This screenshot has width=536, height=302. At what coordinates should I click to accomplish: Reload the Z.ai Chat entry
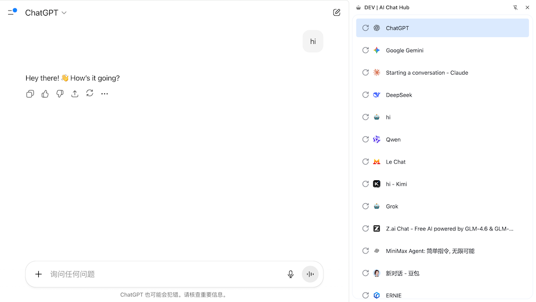click(365, 229)
